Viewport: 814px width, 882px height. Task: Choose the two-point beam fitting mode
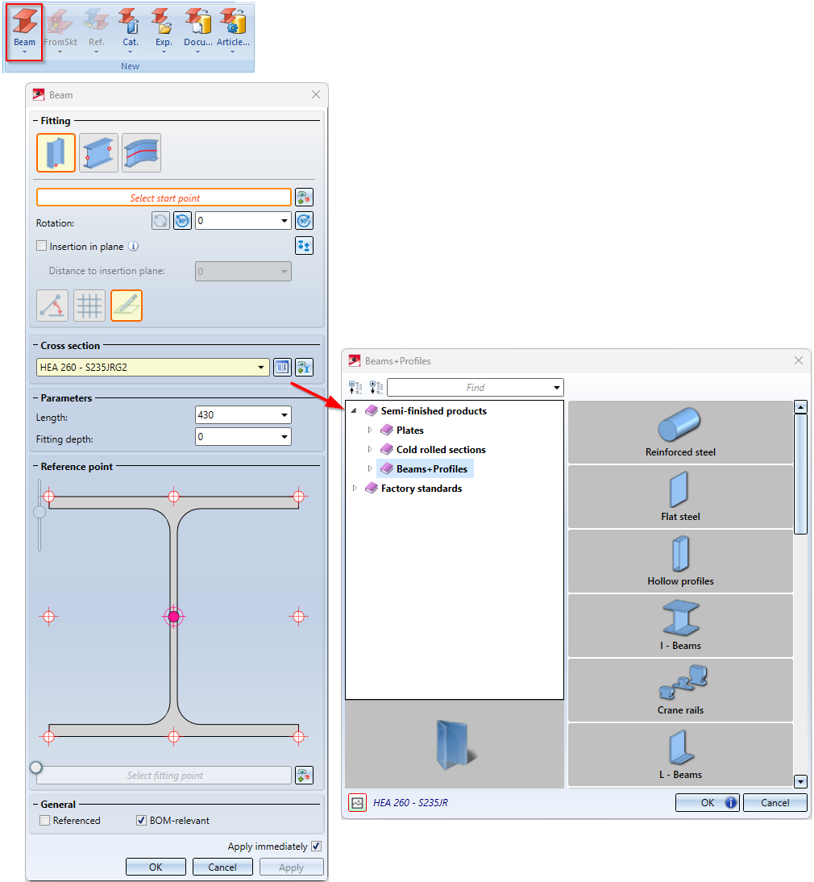[98, 152]
